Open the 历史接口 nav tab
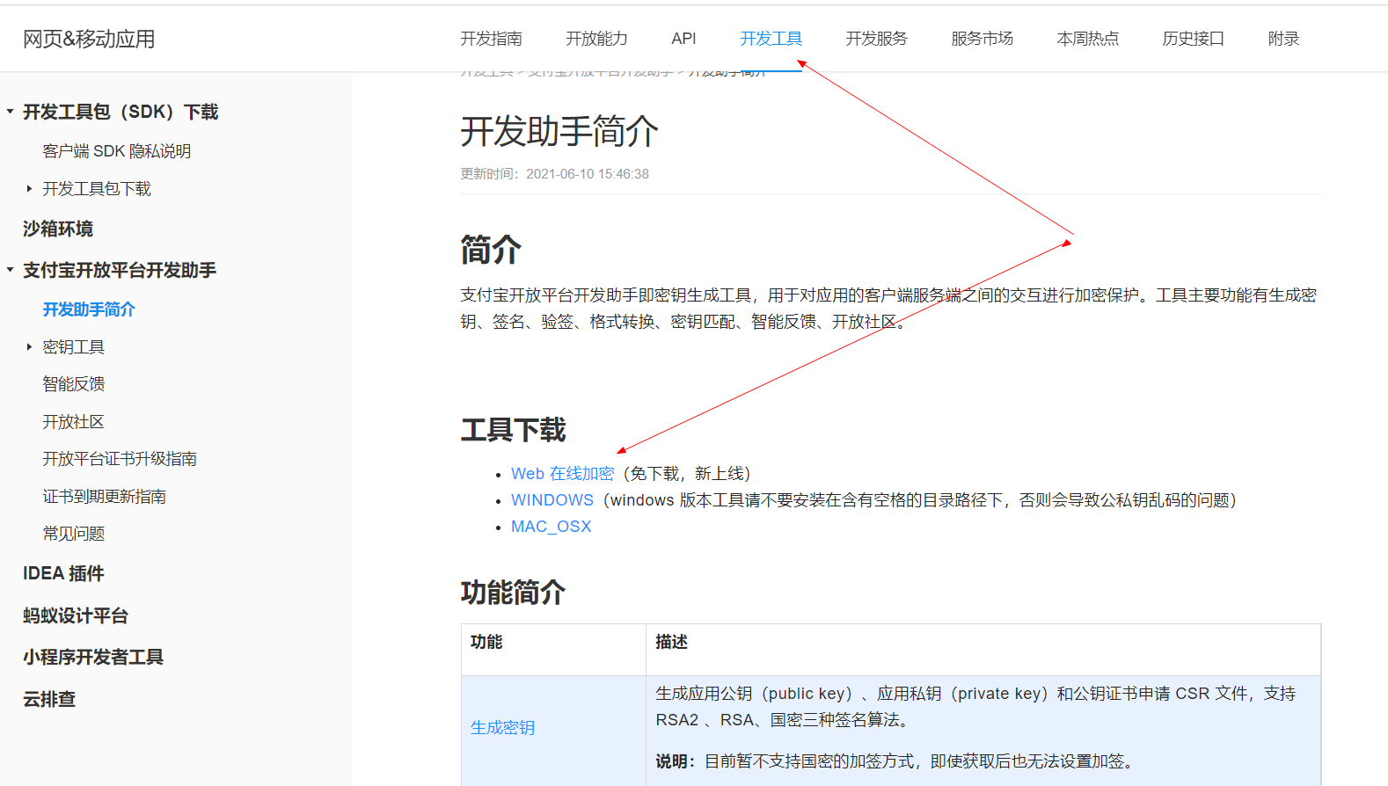This screenshot has width=1388, height=786. [x=1193, y=39]
